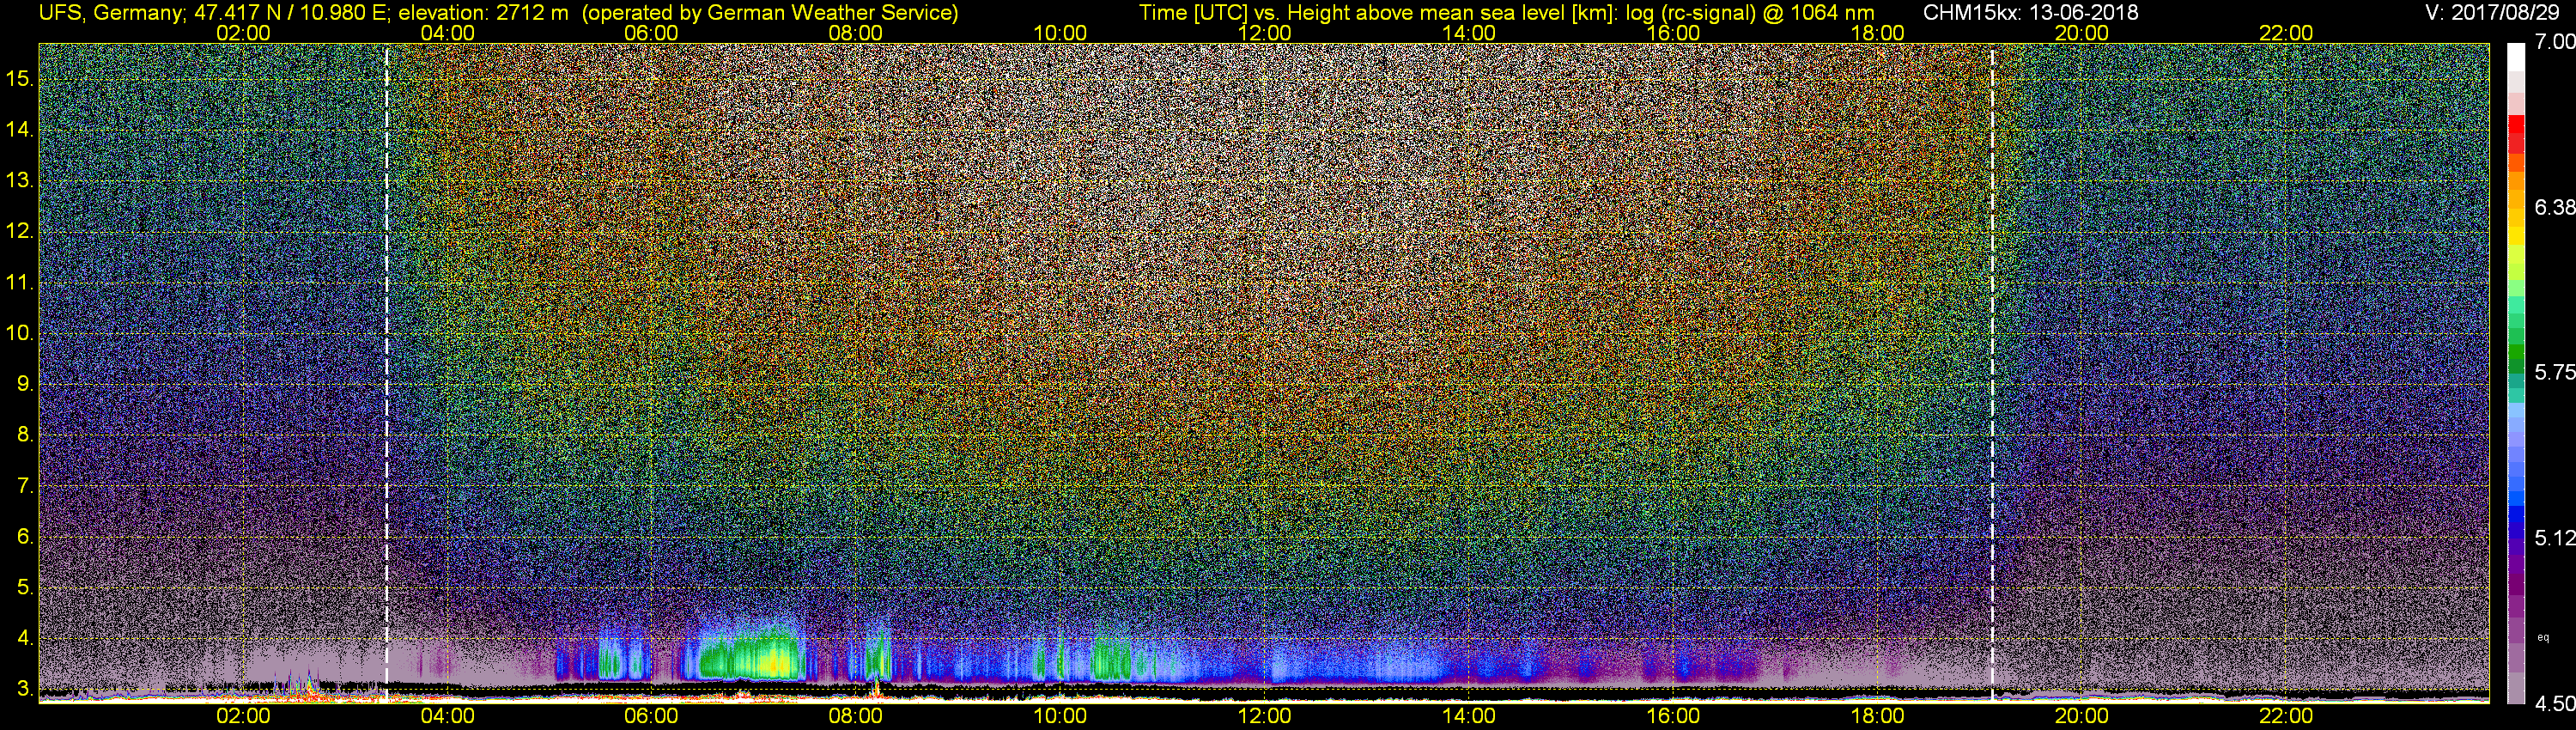Click the '3.' km label on the height axis
The width and height of the screenshot is (2576, 730).
coord(25,690)
